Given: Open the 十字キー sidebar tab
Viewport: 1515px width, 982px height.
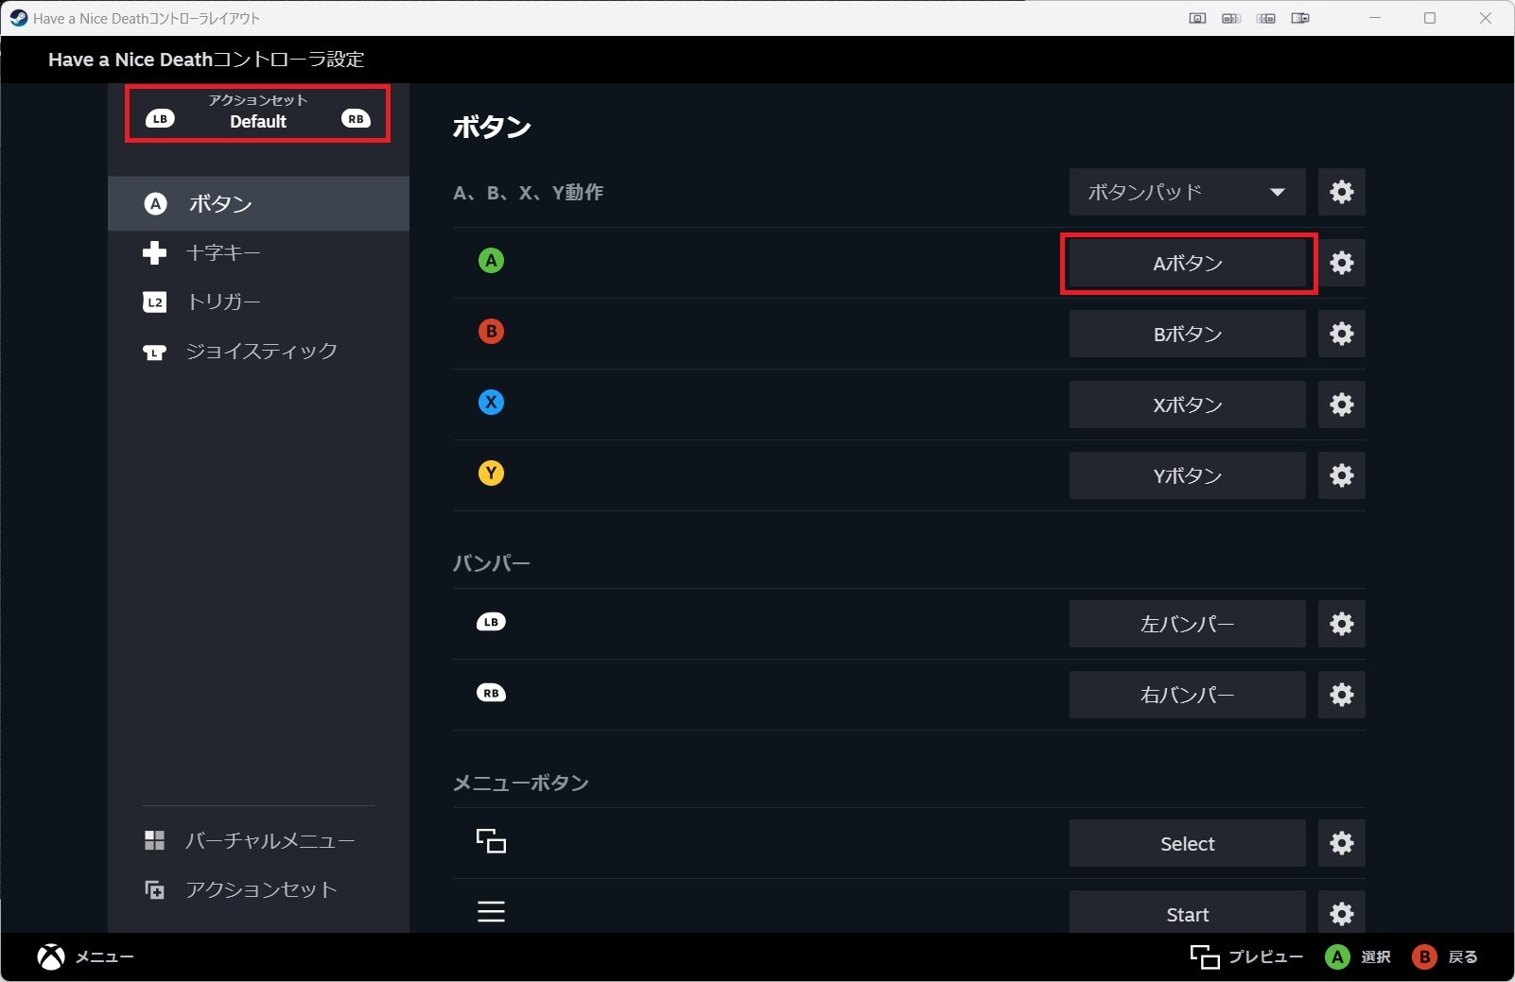Looking at the screenshot, I should (258, 252).
